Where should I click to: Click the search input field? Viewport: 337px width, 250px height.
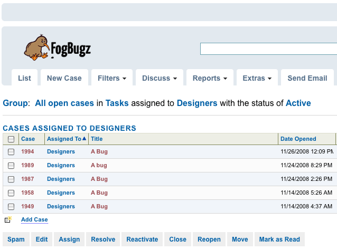click(x=268, y=49)
